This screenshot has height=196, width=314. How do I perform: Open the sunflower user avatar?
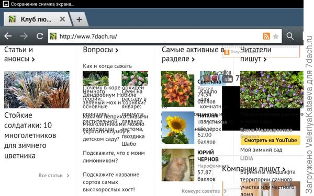[178, 128]
